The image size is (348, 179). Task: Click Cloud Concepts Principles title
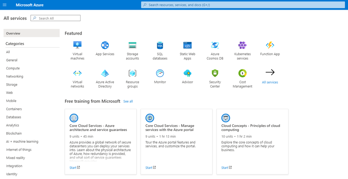(x=251, y=128)
